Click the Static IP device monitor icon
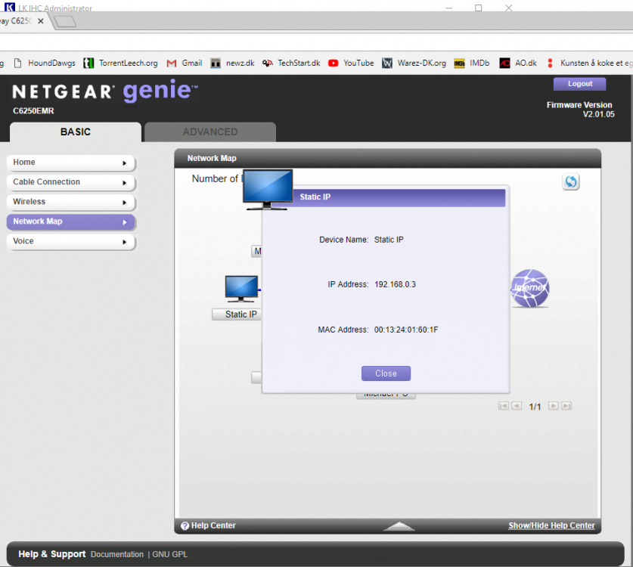The image size is (633, 567). coord(241,290)
